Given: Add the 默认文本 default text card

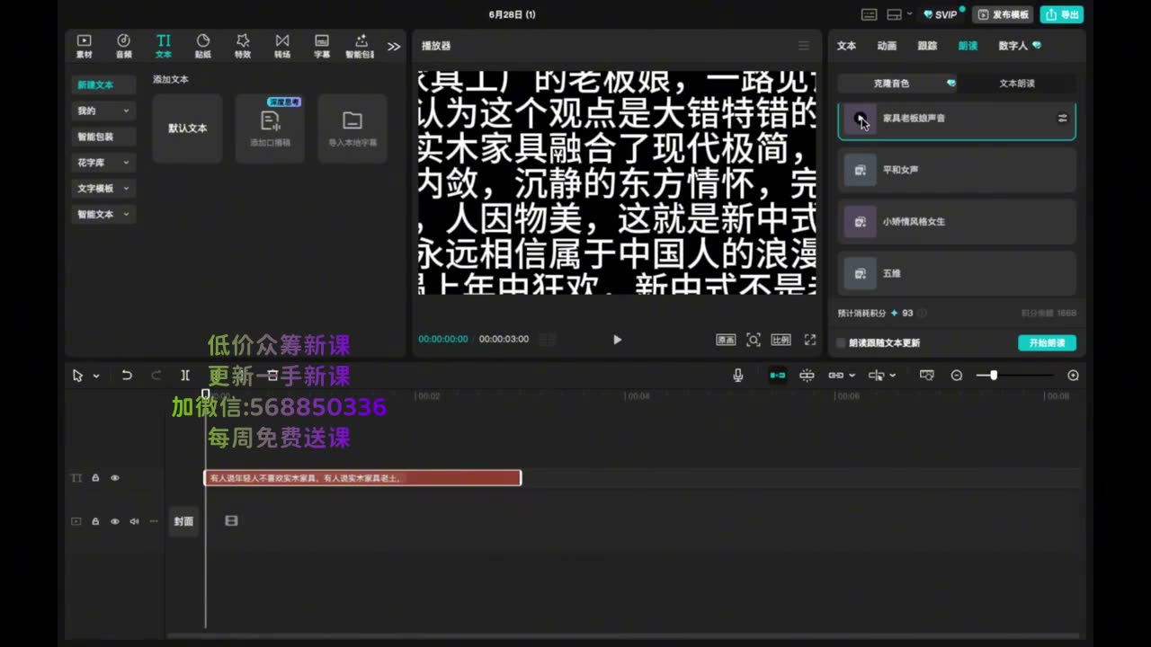Looking at the screenshot, I should tap(187, 129).
